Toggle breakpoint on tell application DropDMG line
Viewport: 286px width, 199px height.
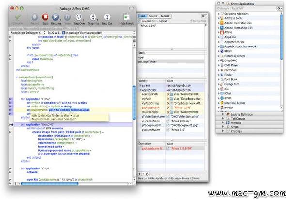[12, 124]
